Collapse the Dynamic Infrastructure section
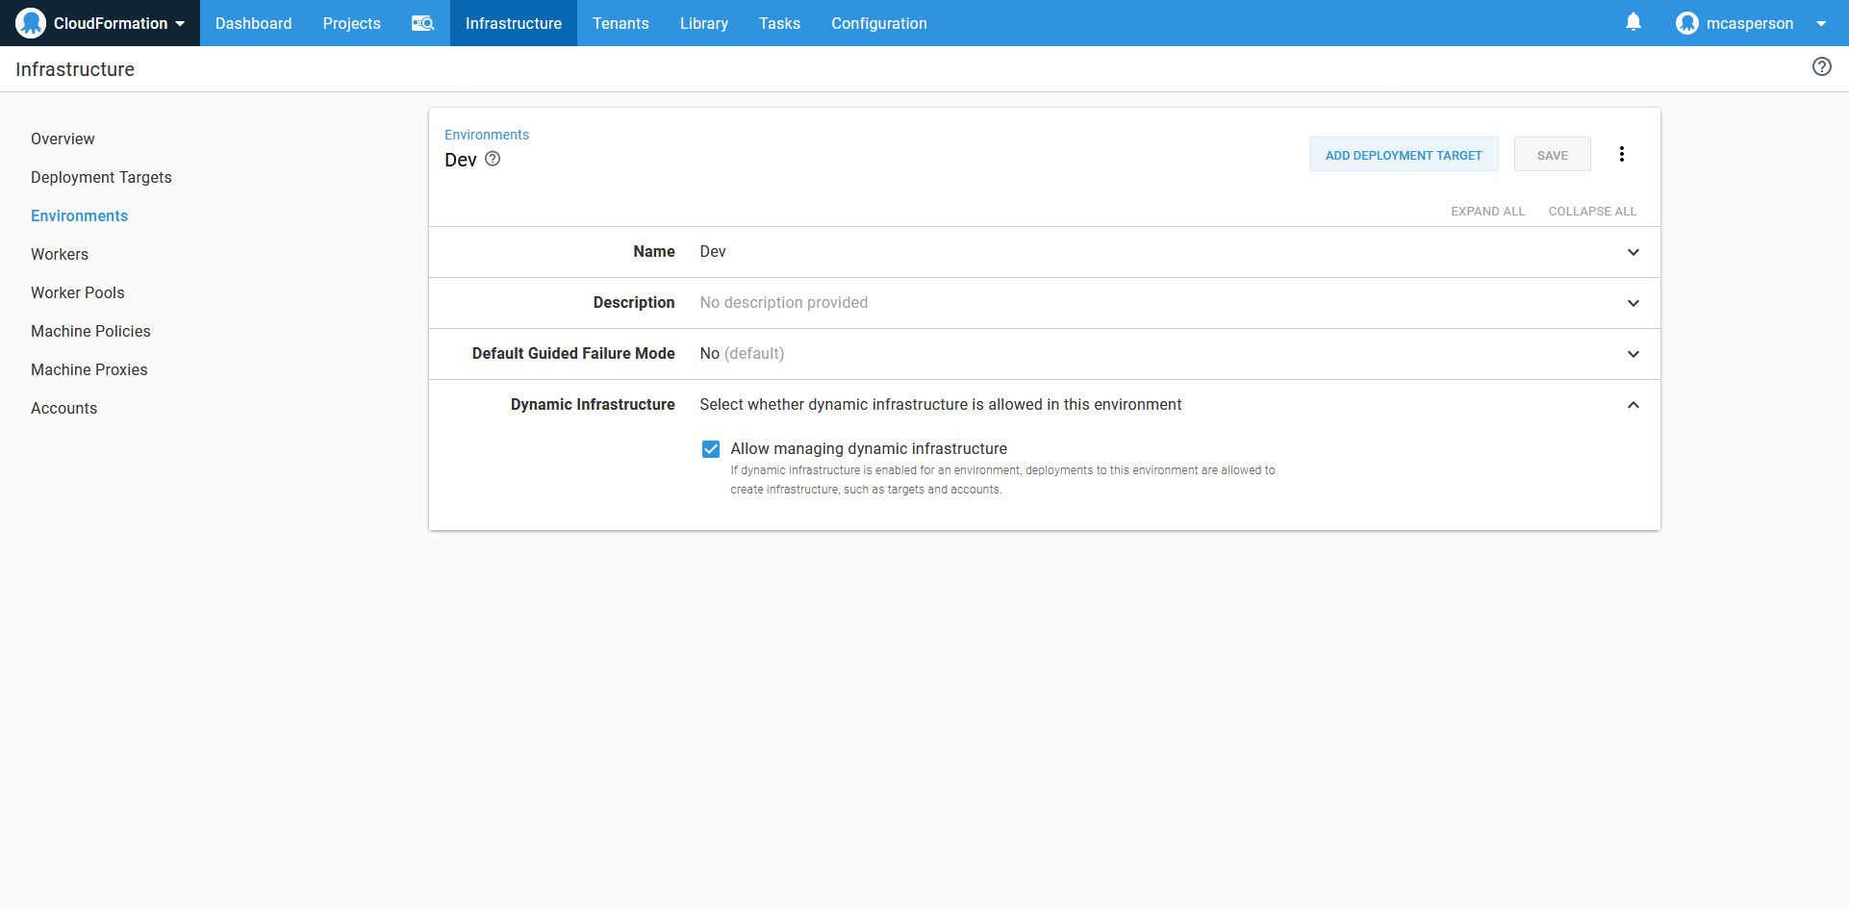The image size is (1849, 909). (x=1633, y=405)
